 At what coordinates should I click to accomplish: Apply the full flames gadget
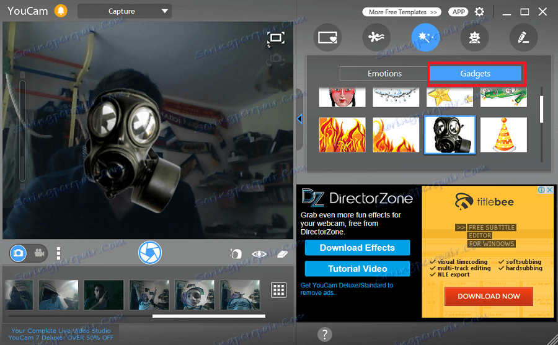(342, 135)
